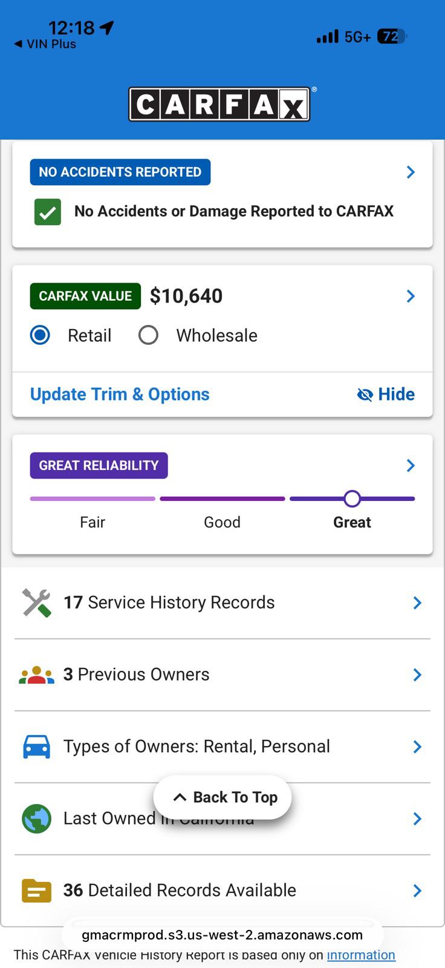Click the blue car owner type icon
The width and height of the screenshot is (445, 968).
(x=36, y=747)
